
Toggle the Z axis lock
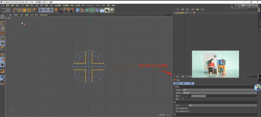point(50,10)
